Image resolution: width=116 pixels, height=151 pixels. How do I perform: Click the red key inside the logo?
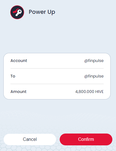click(x=15, y=11)
